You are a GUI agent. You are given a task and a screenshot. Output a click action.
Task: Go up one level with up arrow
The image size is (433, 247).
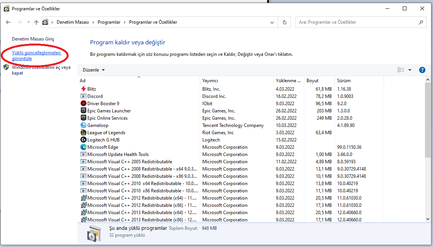tap(36, 22)
